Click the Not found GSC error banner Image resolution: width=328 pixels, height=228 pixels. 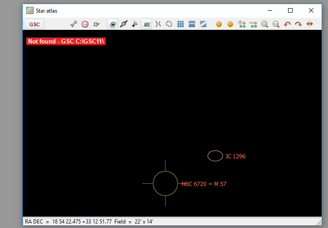(x=66, y=41)
